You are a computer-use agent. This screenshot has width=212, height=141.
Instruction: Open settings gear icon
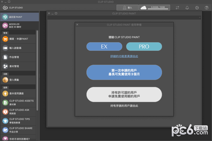[x=197, y=8]
